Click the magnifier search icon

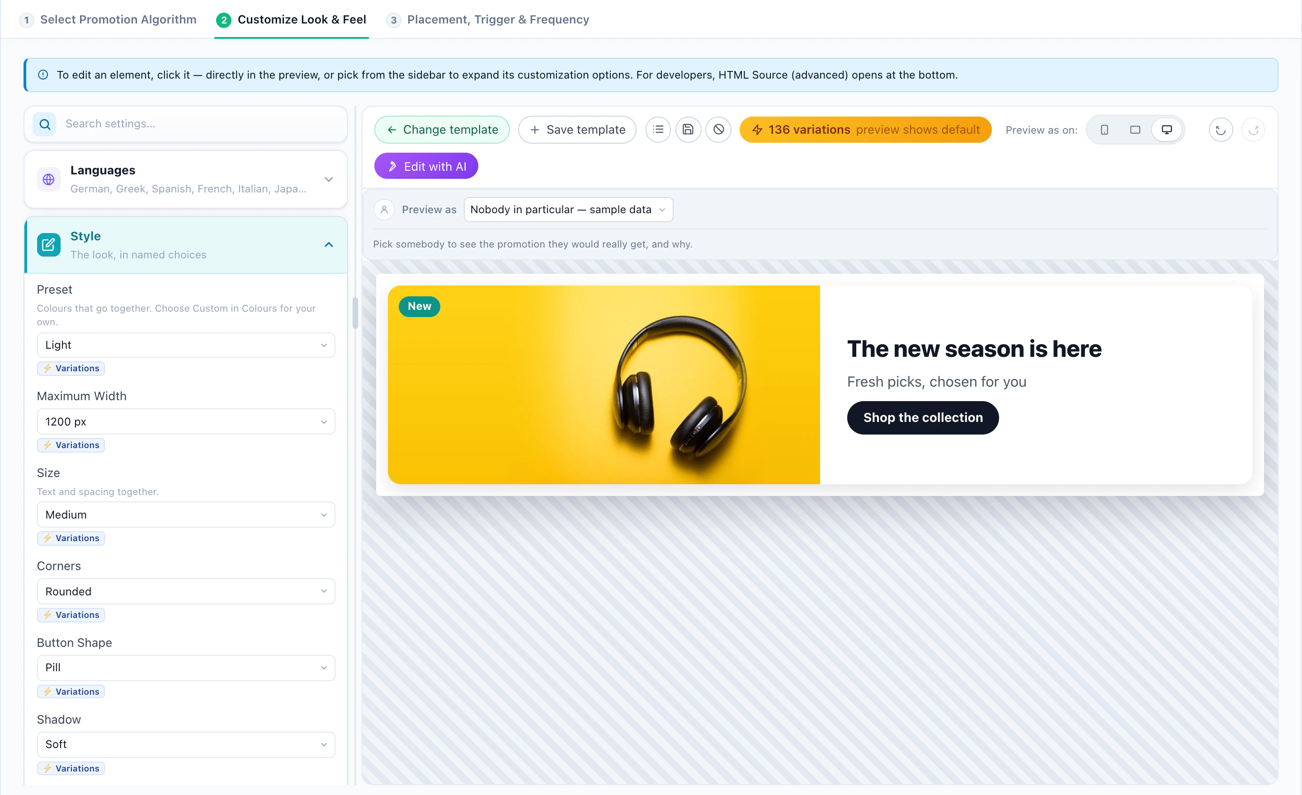45,124
